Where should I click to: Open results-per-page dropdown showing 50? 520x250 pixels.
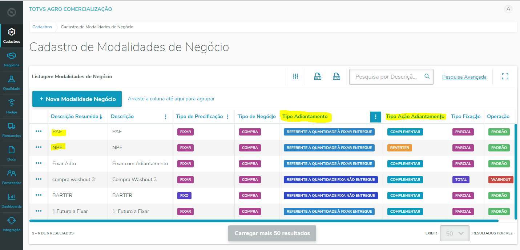click(x=455, y=233)
